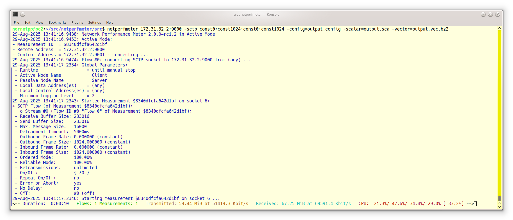Open the terminal icon window menu

point(15,14)
